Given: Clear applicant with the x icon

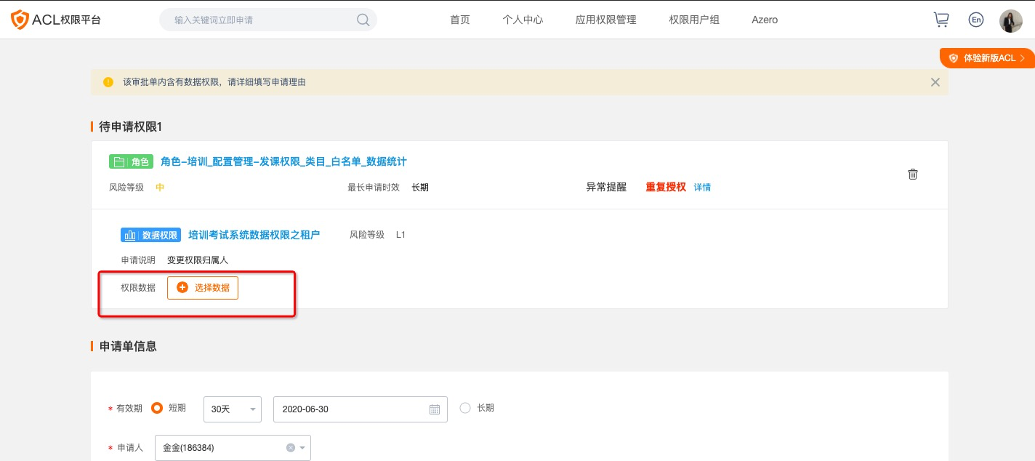Looking at the screenshot, I should (x=291, y=448).
